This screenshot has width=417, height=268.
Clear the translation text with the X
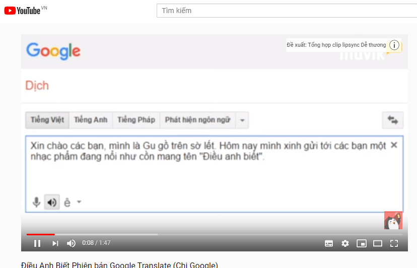click(x=394, y=145)
